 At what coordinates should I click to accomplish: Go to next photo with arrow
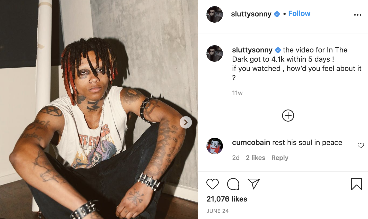[x=186, y=122]
